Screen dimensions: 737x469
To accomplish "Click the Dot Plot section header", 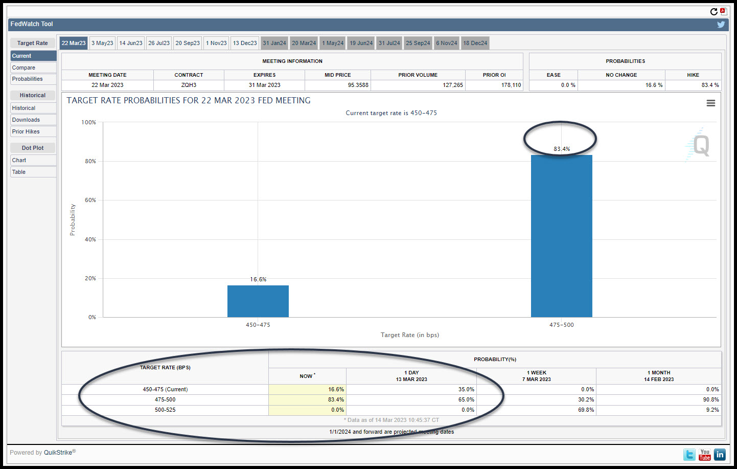I will click(x=33, y=148).
